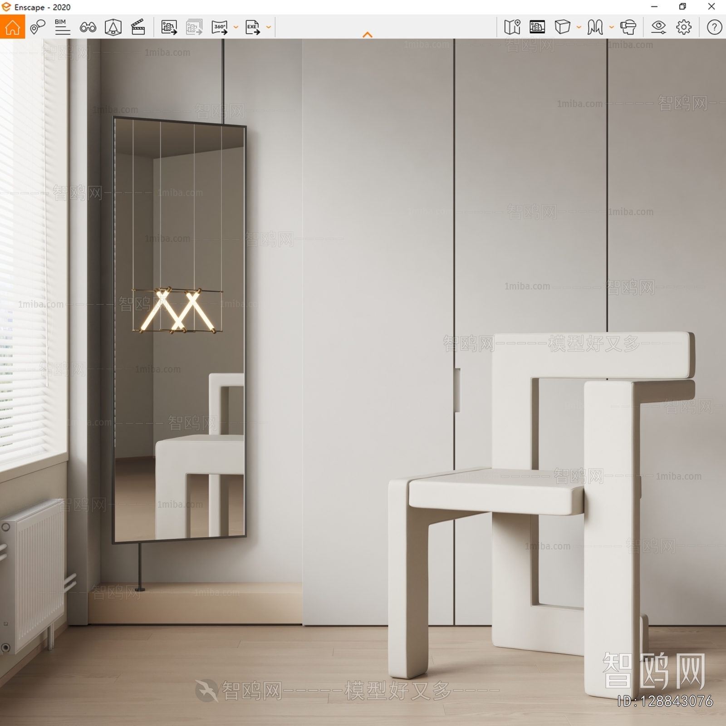Image resolution: width=726 pixels, height=726 pixels.
Task: Open general settings gear icon
Action: (684, 27)
